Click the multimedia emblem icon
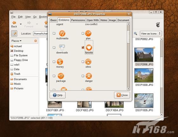Image resolution: width=178 pixels, height=137 pixels. pyautogui.click(x=62, y=33)
